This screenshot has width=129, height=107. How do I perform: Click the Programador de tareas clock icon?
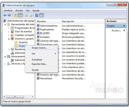point(12,28)
